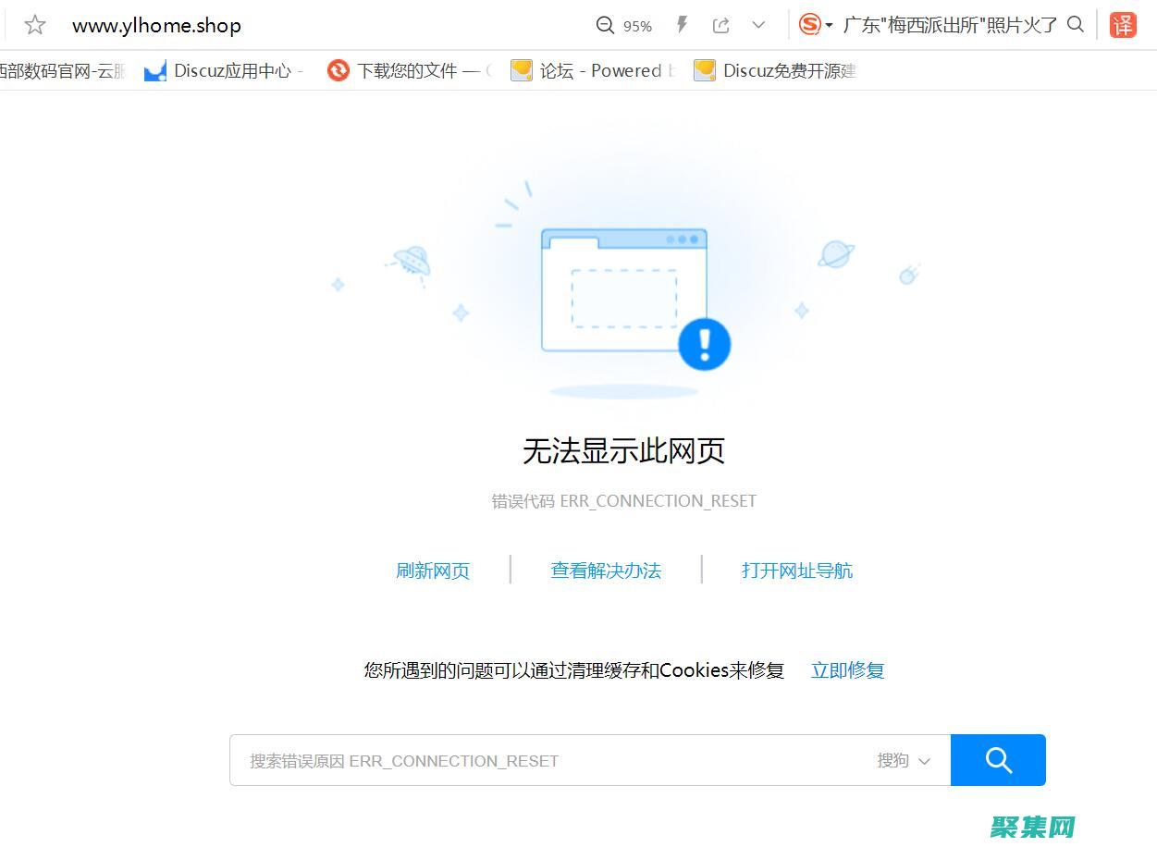This screenshot has height=847, width=1157.
Task: Click the blue search magnifier button
Action: 998,760
